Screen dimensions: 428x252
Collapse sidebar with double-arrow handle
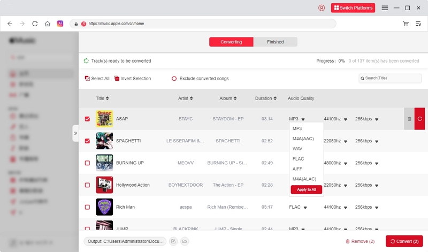(x=75, y=133)
